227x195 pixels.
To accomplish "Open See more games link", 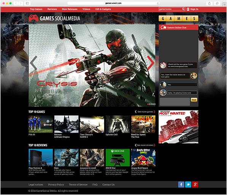I will click(145, 112).
